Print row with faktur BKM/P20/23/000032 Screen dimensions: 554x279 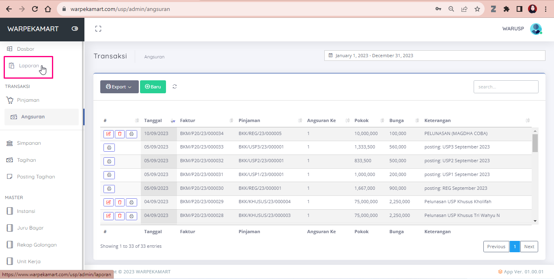point(109,161)
